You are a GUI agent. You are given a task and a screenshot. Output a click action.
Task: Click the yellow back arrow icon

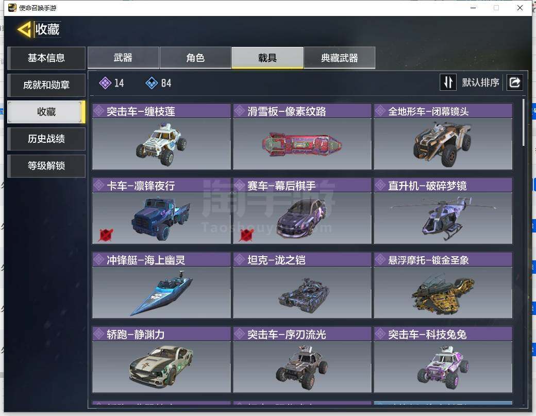click(x=24, y=29)
